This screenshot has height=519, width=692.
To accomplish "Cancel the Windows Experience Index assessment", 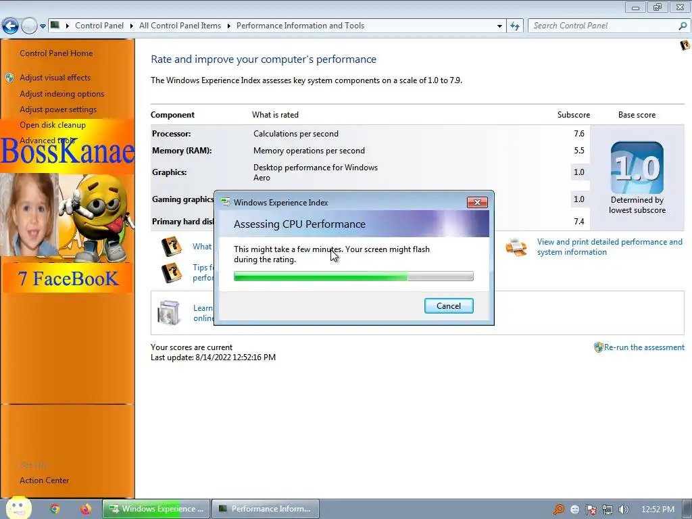I will tap(449, 306).
